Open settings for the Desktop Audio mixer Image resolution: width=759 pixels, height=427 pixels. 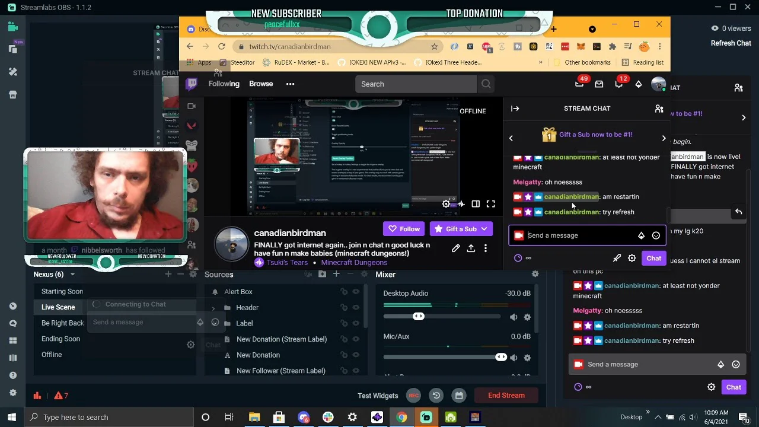(527, 317)
